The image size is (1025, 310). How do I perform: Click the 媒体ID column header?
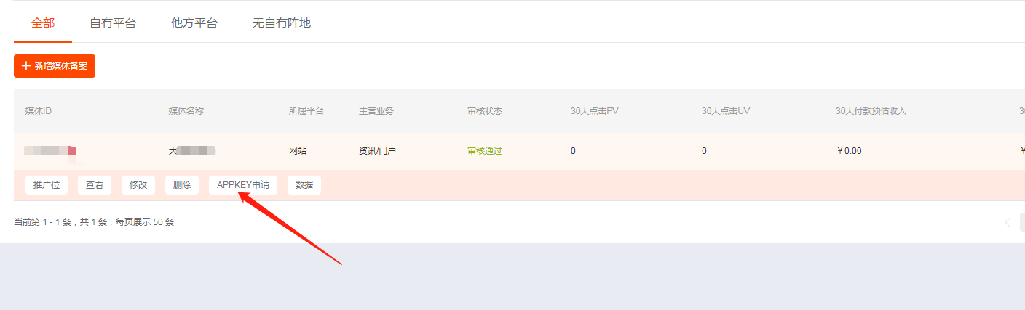(x=39, y=111)
